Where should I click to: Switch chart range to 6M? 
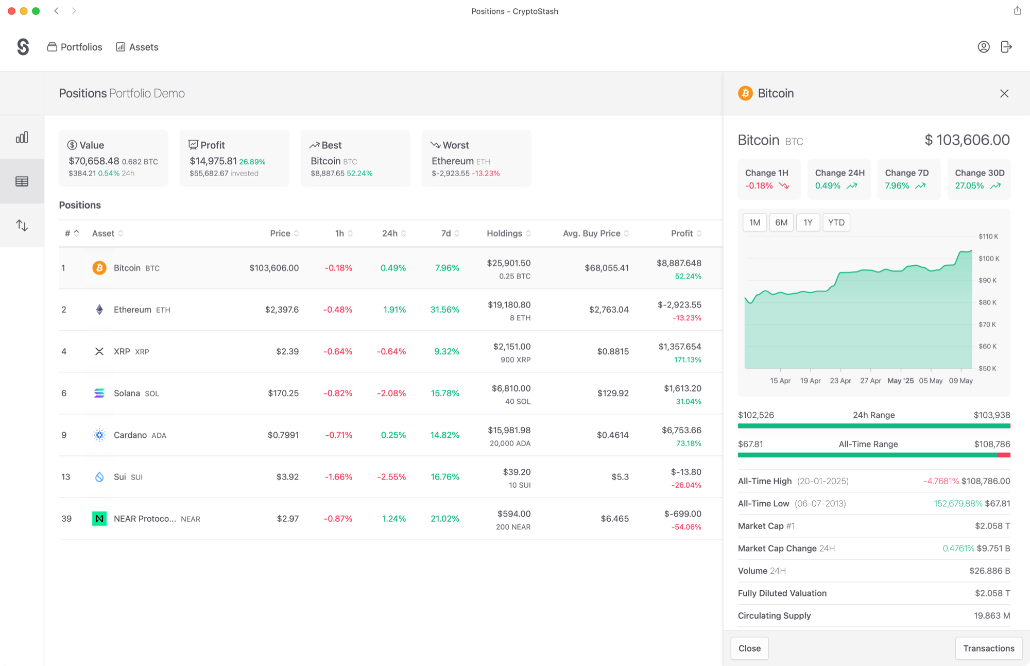pos(781,223)
